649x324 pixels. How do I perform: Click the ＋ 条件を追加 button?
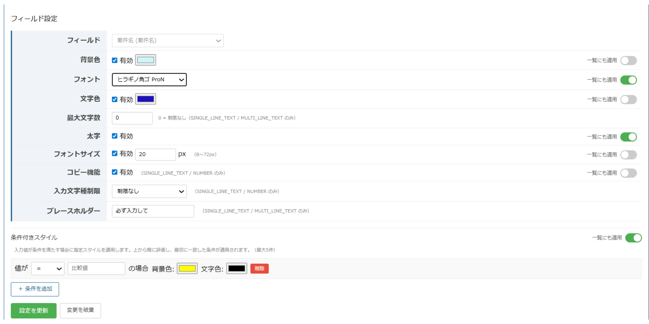[35, 289]
